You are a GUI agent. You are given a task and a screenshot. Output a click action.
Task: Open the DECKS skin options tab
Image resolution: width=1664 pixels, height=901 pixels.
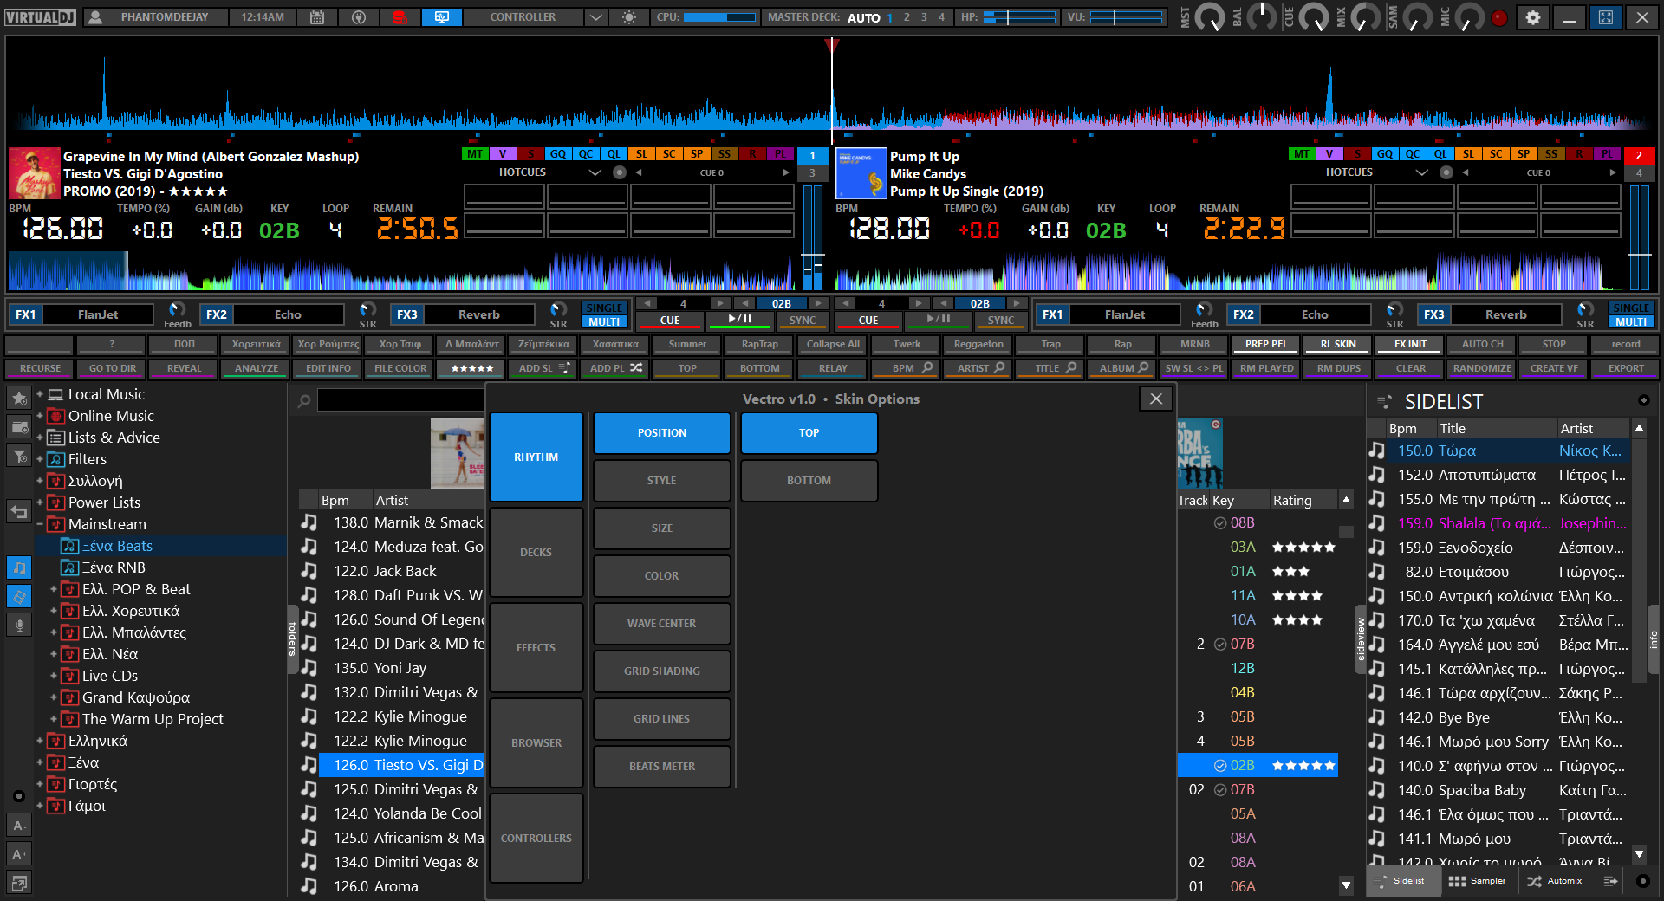point(536,552)
